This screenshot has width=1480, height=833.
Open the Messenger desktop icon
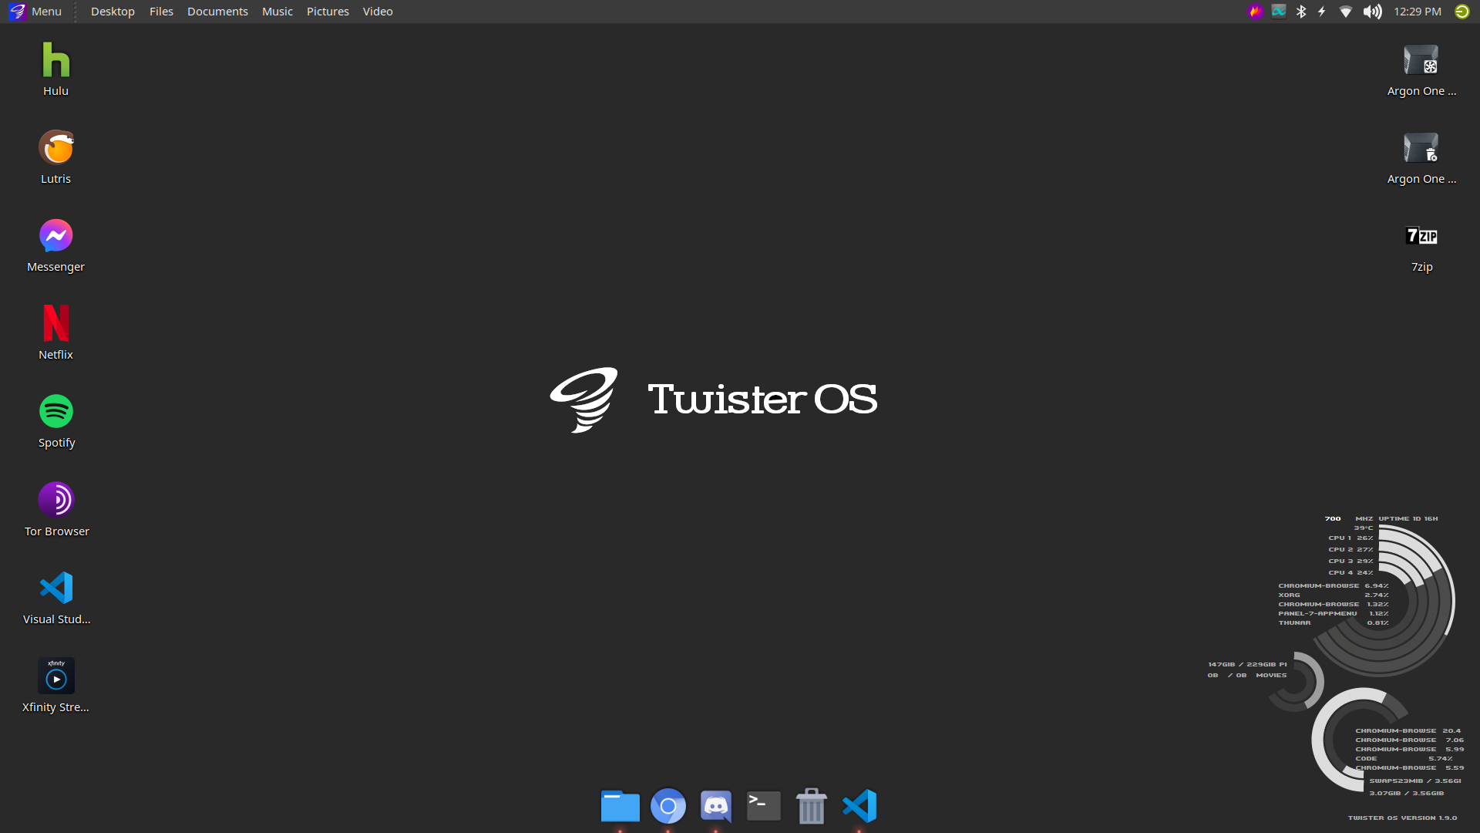click(55, 236)
